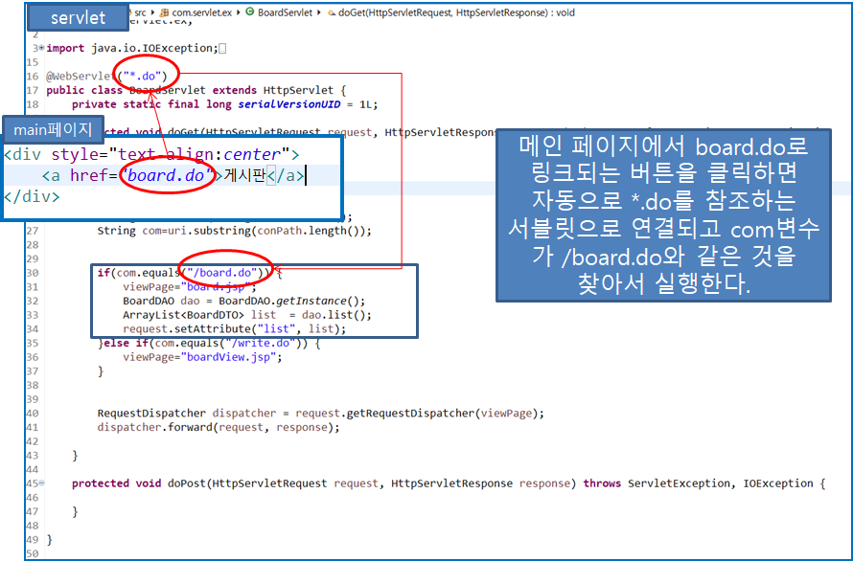853x561 pixels.
Task: Click the "doPost" method name on line 45
Action: [187, 483]
